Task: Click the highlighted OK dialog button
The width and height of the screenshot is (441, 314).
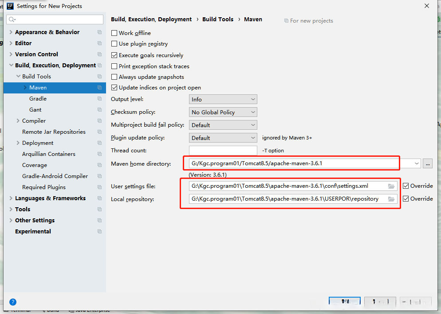Action: 345,302
